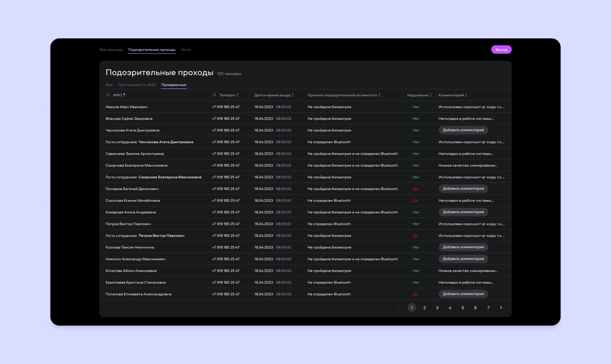The image size is (611, 364).
Task: Open page 7 in pagination
Action: (488, 308)
